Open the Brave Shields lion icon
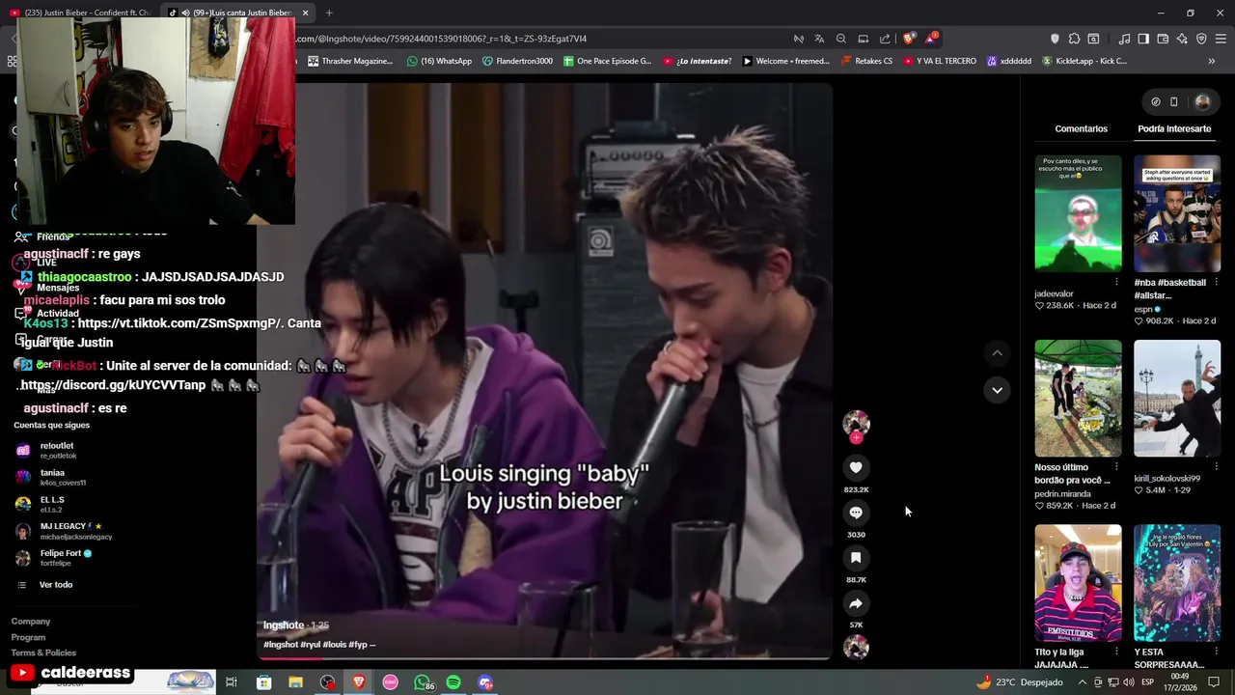1235x695 pixels. pyautogui.click(x=909, y=39)
